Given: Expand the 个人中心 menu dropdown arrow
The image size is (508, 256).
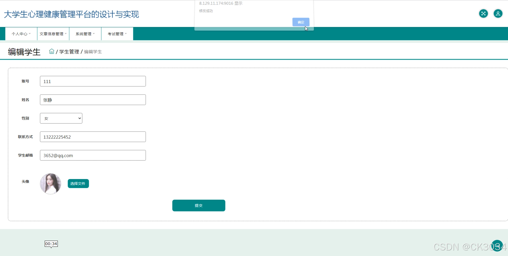Looking at the screenshot, I should pos(30,34).
